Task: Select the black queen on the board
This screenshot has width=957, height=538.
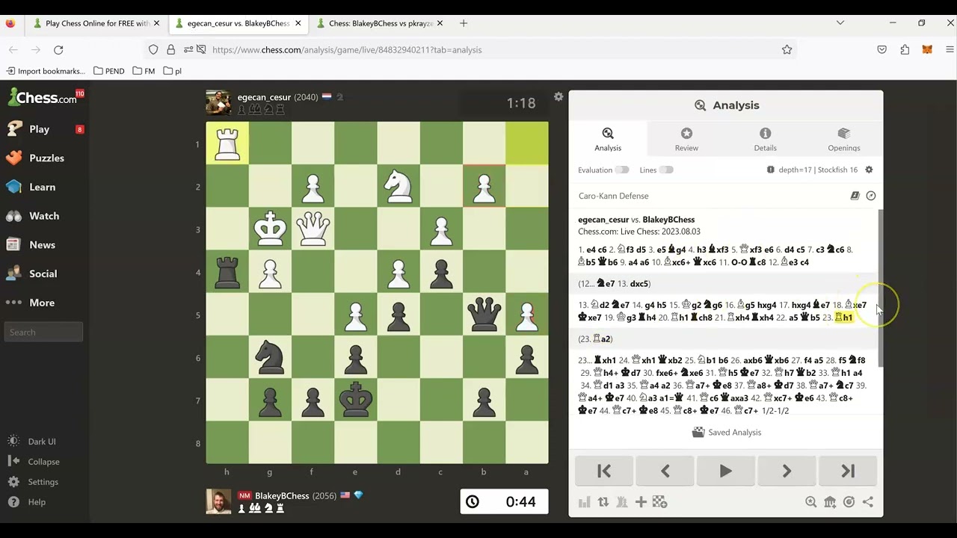Action: coord(484,315)
